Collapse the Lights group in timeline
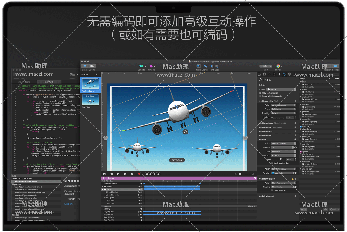Viewport: 347px width, 232px height. click(104, 198)
